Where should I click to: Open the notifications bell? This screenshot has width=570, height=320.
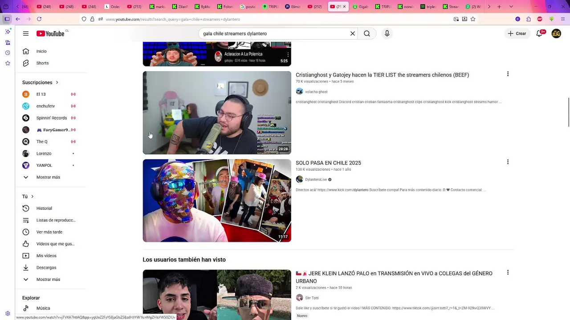[x=540, y=33]
